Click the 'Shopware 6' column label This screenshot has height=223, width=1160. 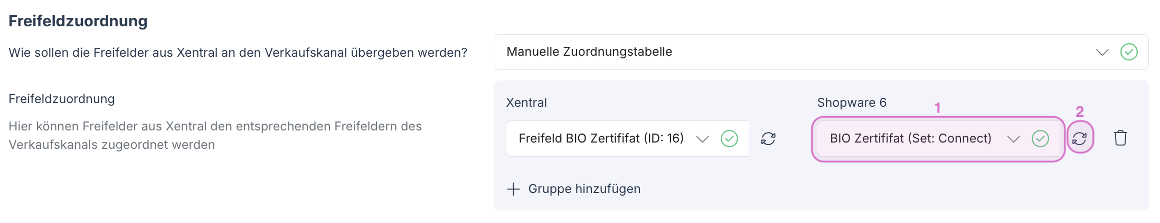pos(852,103)
